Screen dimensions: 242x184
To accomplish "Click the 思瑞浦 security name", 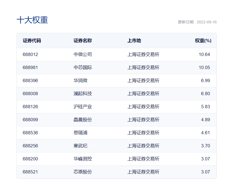I will [80, 133].
